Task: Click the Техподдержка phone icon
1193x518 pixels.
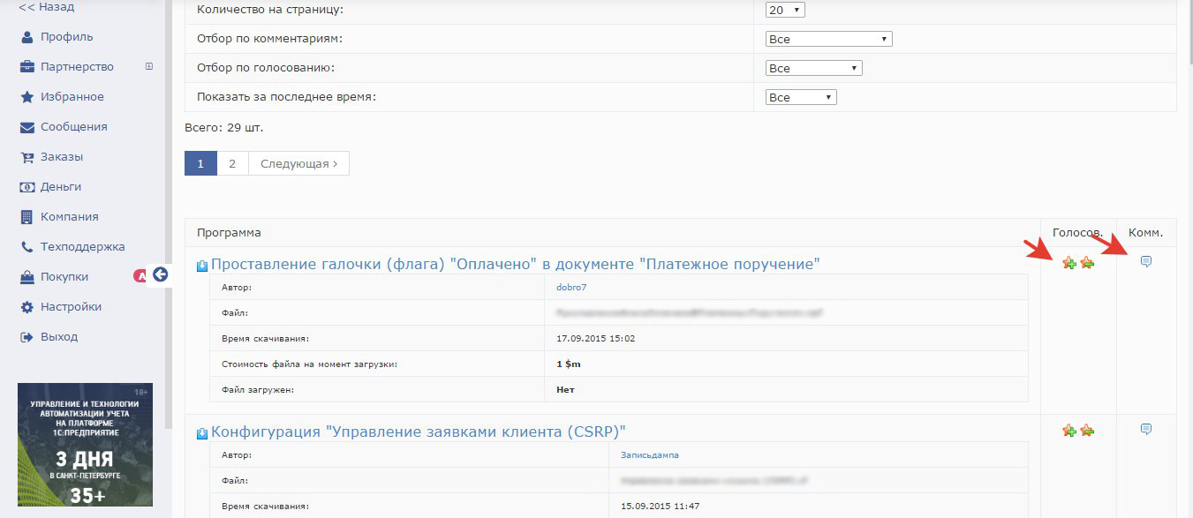Action: pos(26,247)
